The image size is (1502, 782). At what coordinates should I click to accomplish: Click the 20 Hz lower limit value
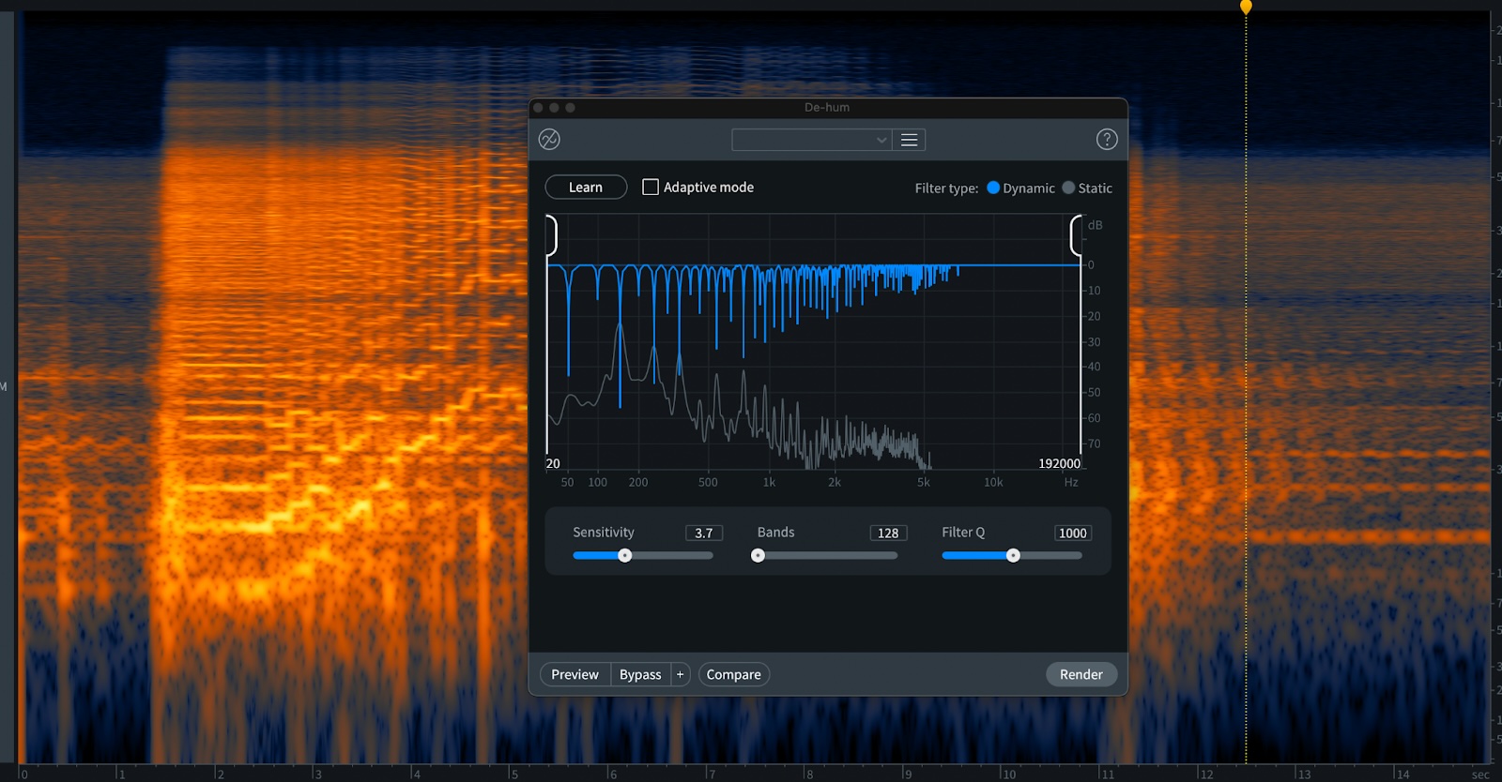tap(553, 463)
